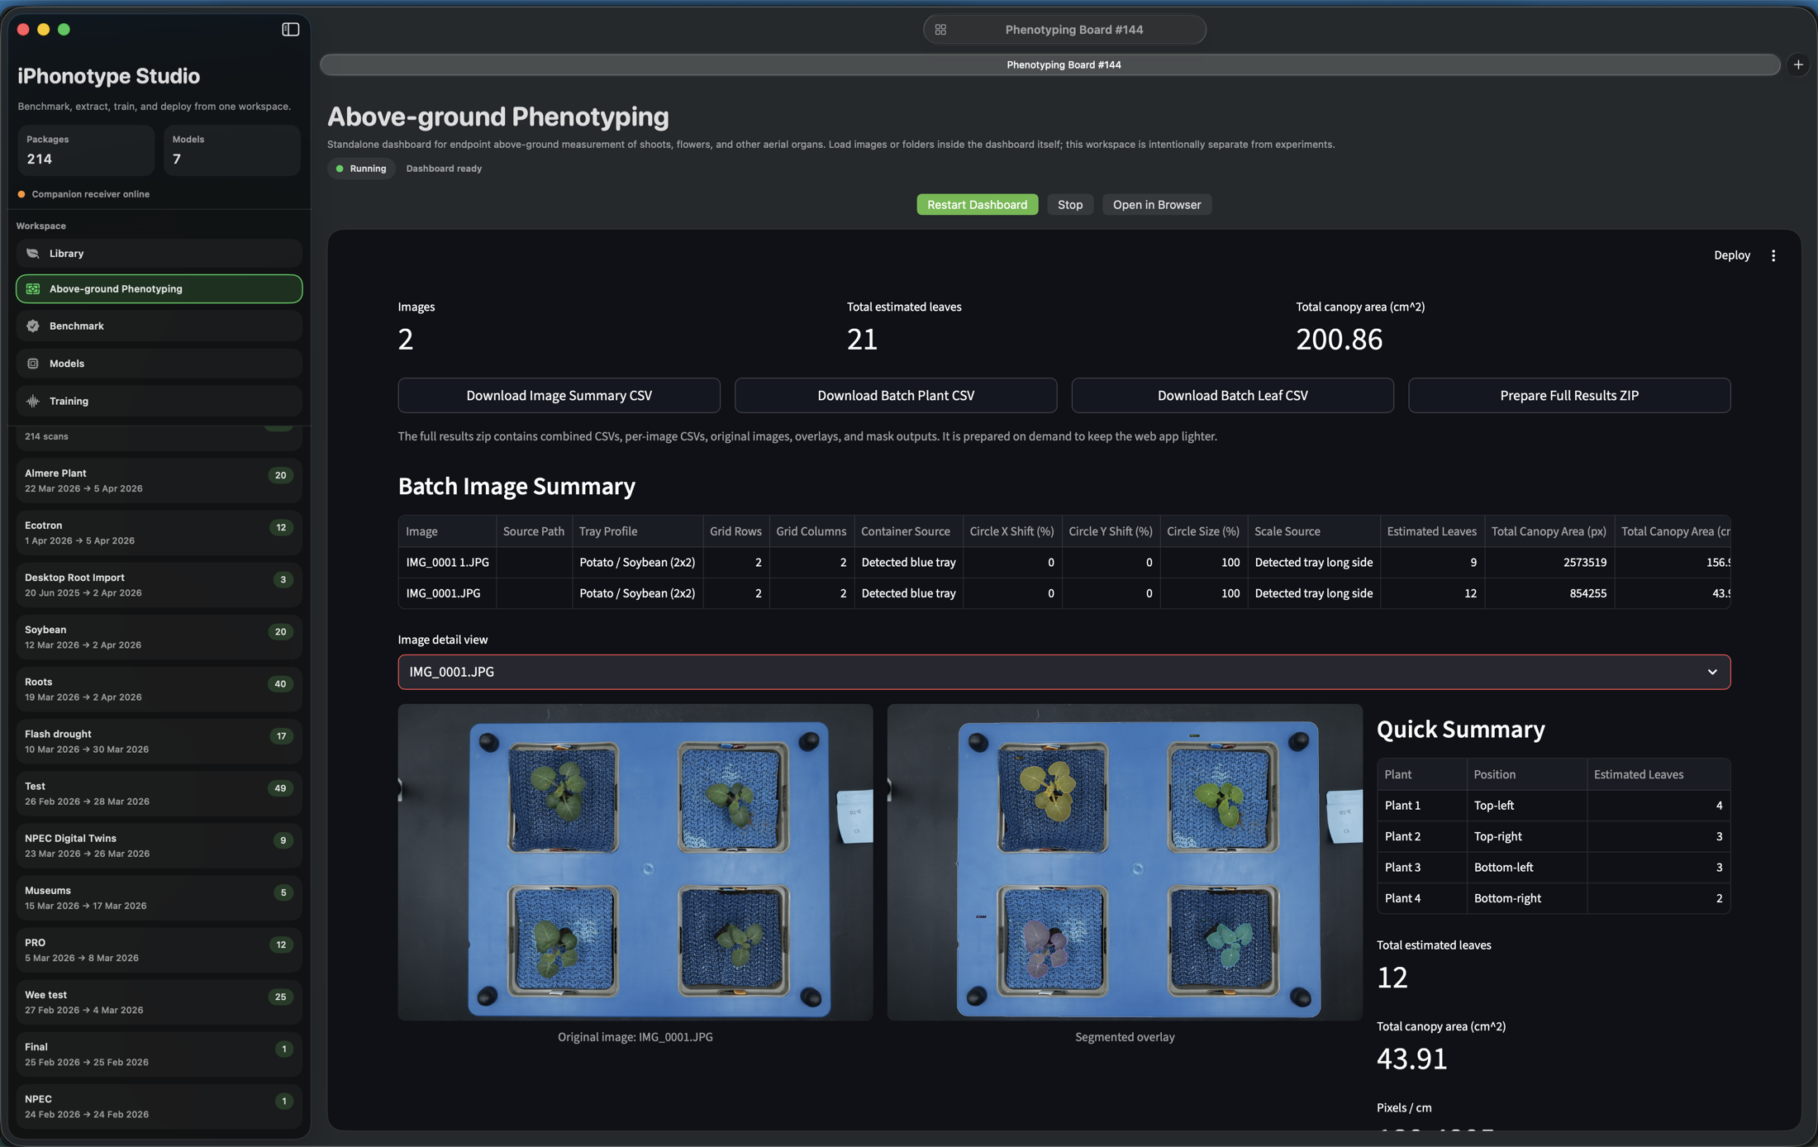Select the Above-ground Phenotyping grid icon

pos(33,288)
